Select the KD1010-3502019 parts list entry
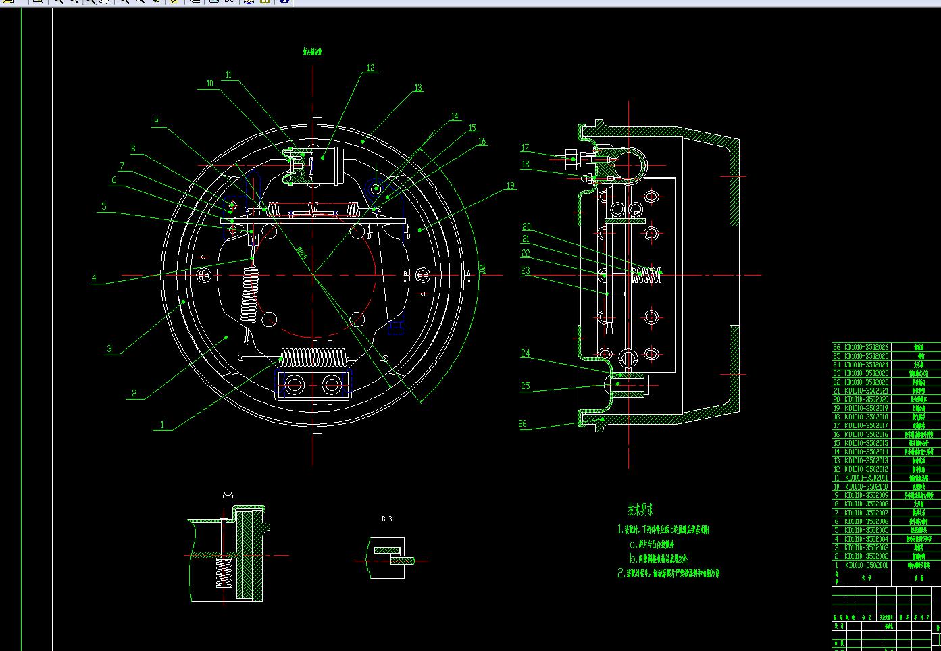 pos(866,409)
